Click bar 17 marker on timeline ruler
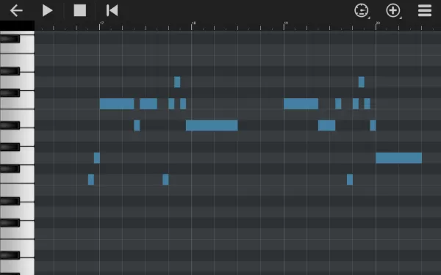The image size is (441, 275). pos(102,23)
